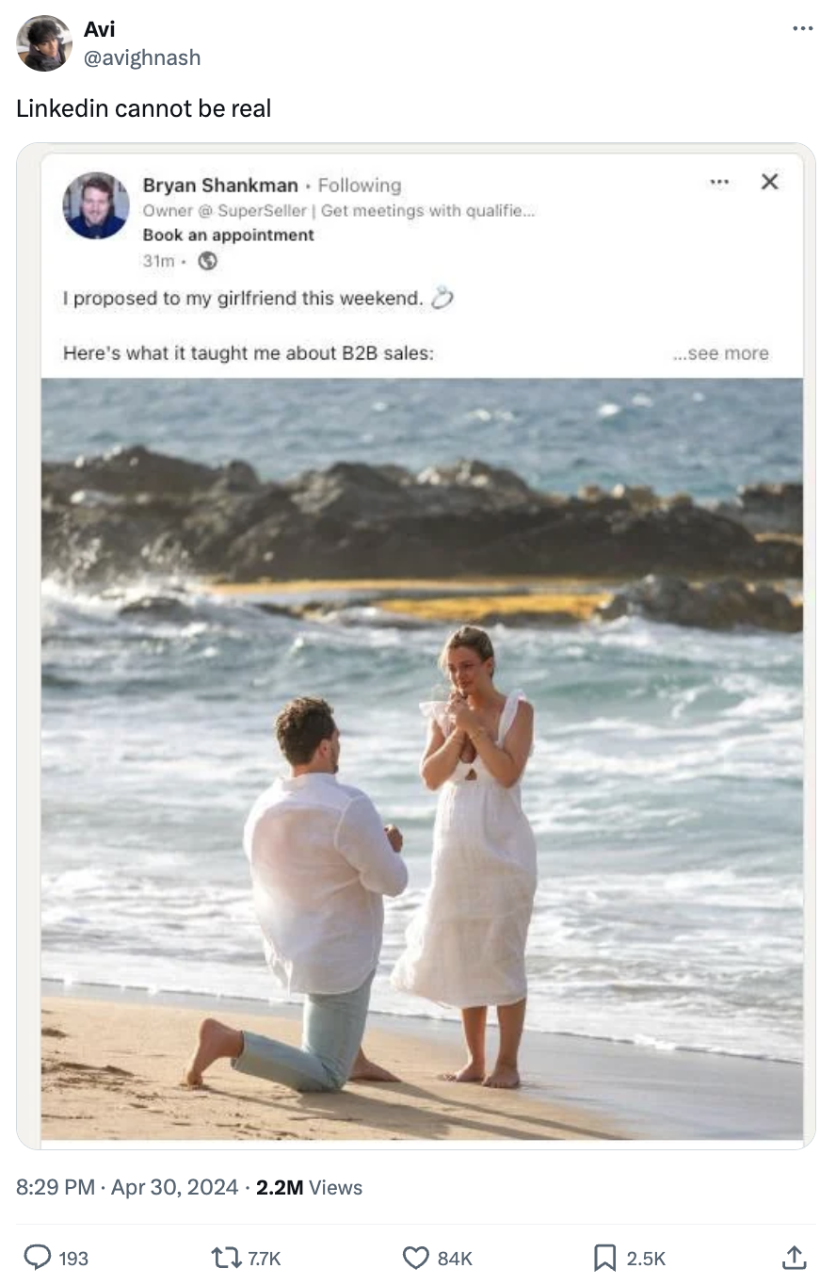This screenshot has height=1285, width=836.
Task: Click the tweet timestamp 8:29 PM Apr 30, 2024
Action: [127, 1187]
